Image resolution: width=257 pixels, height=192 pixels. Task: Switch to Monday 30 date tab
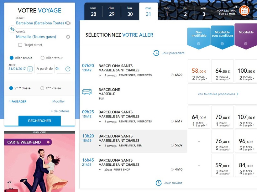point(130,12)
